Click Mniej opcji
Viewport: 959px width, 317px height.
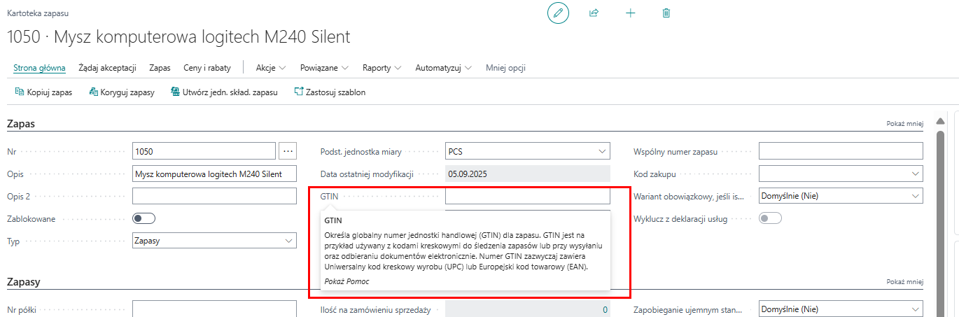505,68
